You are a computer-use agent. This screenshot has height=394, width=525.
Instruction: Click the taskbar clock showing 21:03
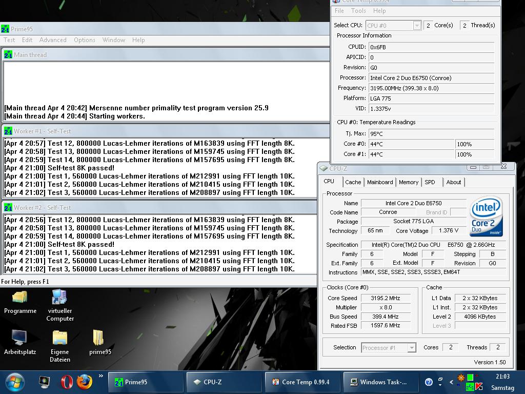click(502, 377)
